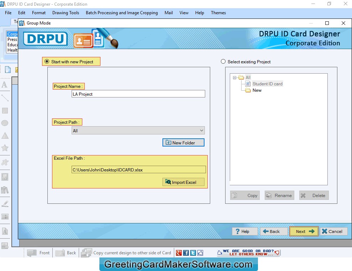Choose Select existing Project radio
352x271 pixels.
pyautogui.click(x=223, y=62)
